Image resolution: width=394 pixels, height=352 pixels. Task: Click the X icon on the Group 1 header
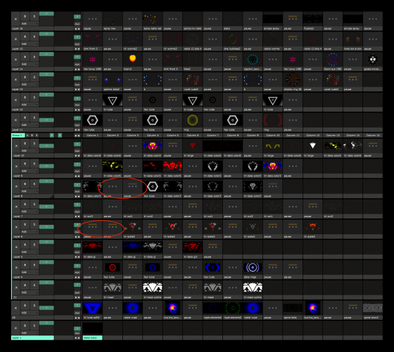28,136
